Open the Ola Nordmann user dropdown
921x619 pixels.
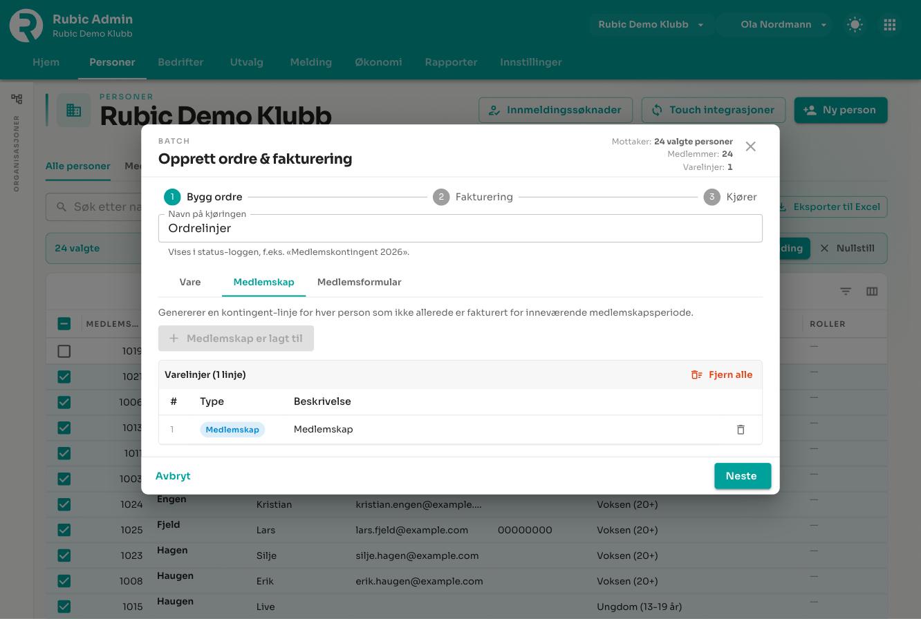(774, 25)
